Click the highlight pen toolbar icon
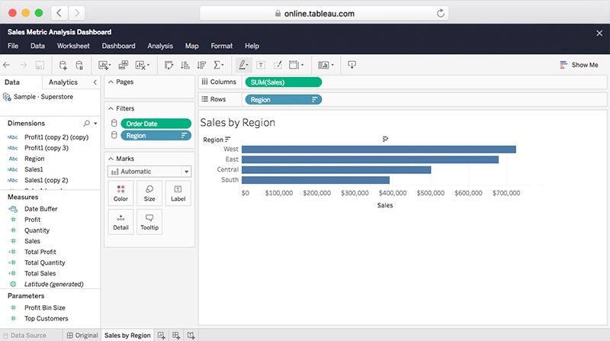 242,66
